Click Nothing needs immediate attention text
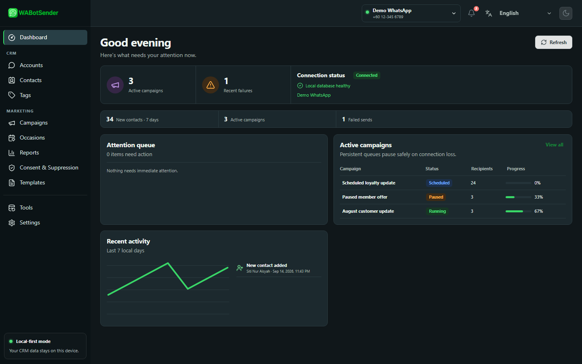Viewport: 582px width, 364px height. (x=142, y=171)
